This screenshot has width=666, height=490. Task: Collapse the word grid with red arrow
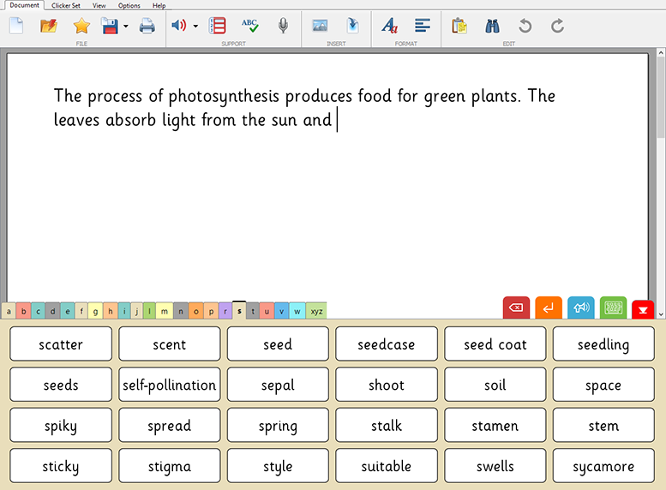coord(643,309)
